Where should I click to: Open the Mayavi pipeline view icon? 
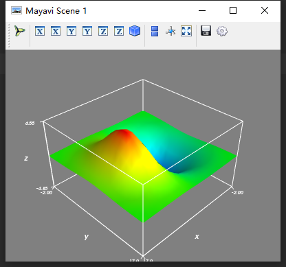(x=20, y=31)
